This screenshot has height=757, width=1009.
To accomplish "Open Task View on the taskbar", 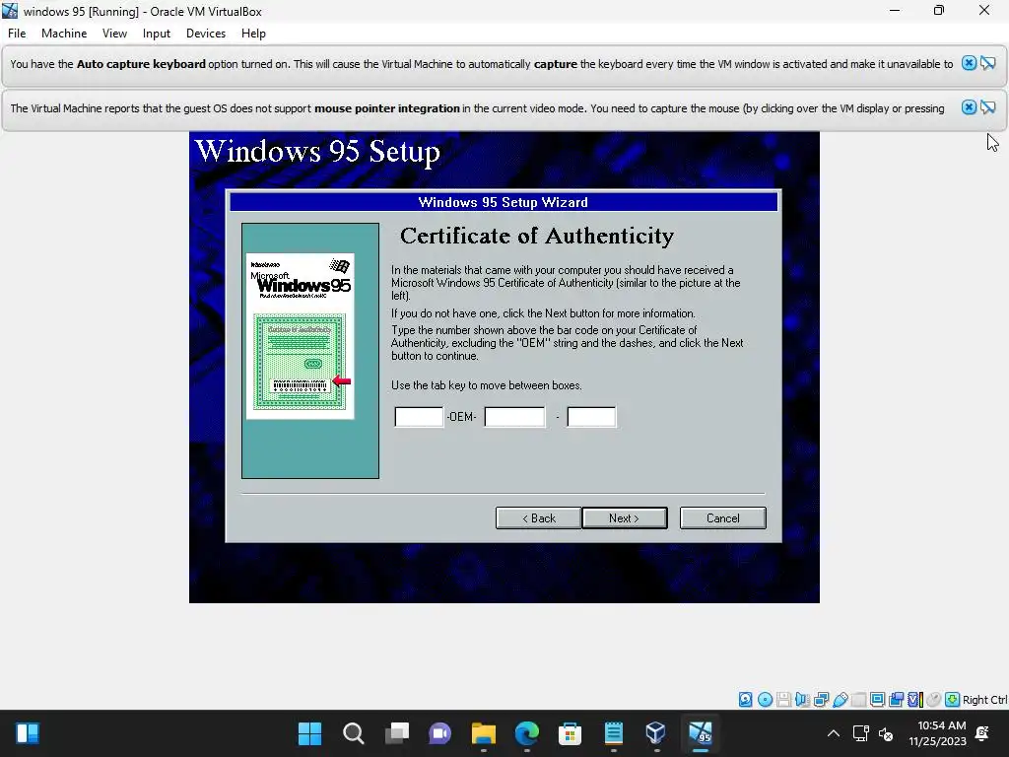I will 396,733.
